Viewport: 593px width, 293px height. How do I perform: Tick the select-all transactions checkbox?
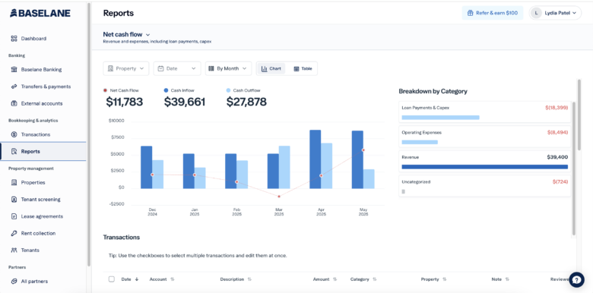112,279
